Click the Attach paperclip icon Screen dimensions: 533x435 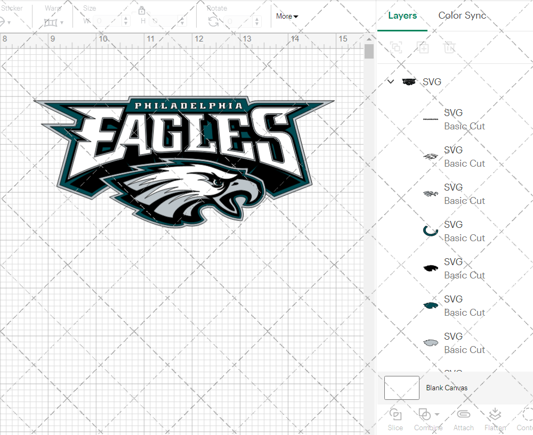click(464, 415)
